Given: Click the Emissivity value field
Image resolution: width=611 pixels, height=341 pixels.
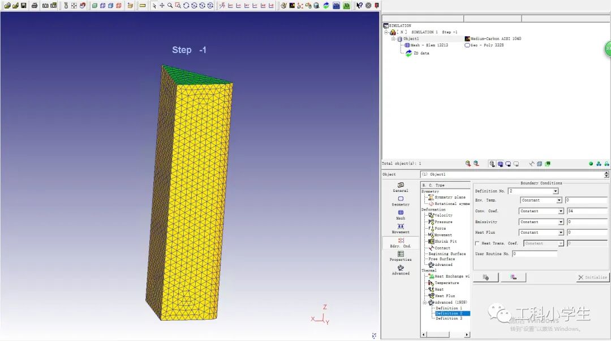Looking at the screenshot, I should 587,222.
